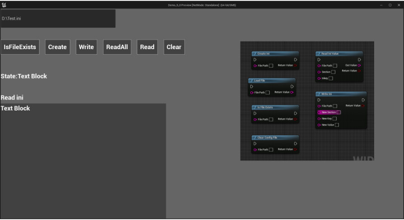The width and height of the screenshot is (404, 220).
Task: Click the function icon on Load File node
Action: (x=251, y=80)
